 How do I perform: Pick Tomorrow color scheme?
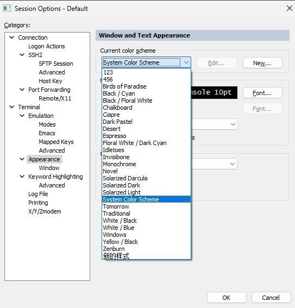pos(146,206)
